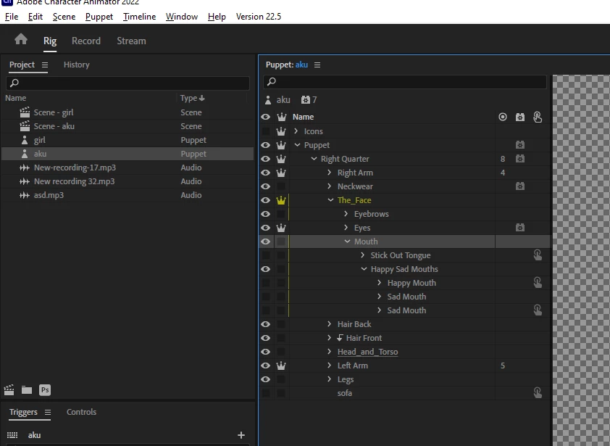Click the behavior icon on Eyes row

(x=520, y=228)
